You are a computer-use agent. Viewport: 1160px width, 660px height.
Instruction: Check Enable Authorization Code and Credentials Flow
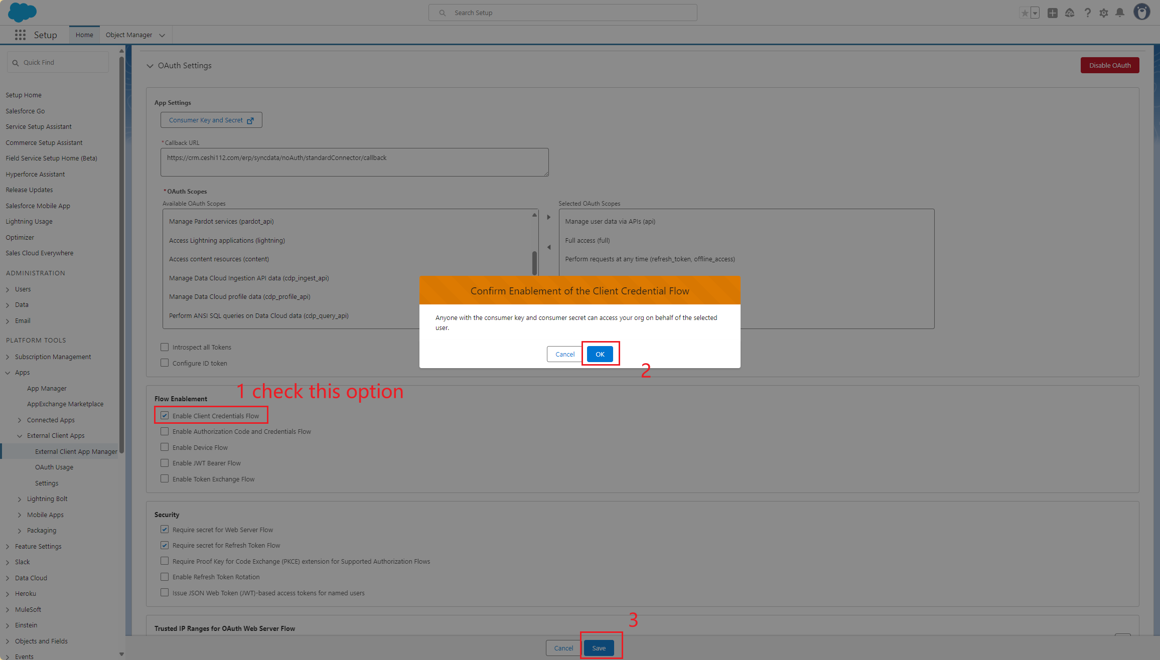point(165,431)
